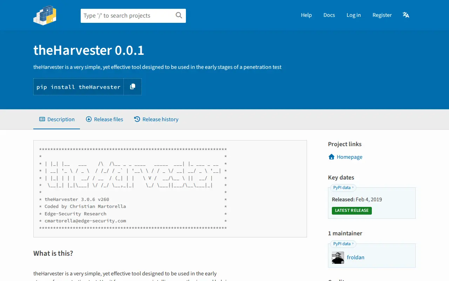The height and width of the screenshot is (281, 449).
Task: Click the 'What is this?' heading
Action: click(53, 254)
